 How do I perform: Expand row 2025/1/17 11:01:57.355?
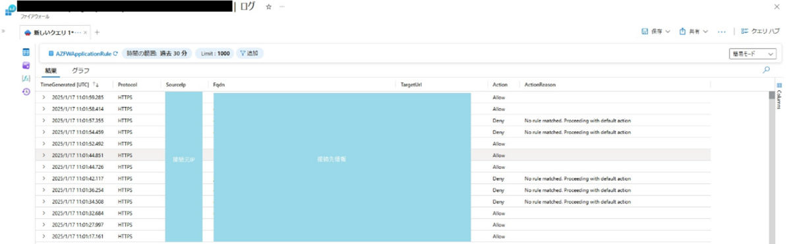pyautogui.click(x=44, y=121)
